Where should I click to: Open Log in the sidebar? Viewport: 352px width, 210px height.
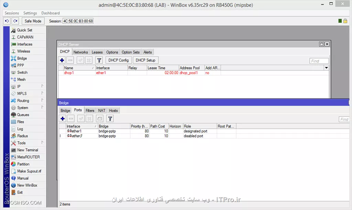[20, 129]
